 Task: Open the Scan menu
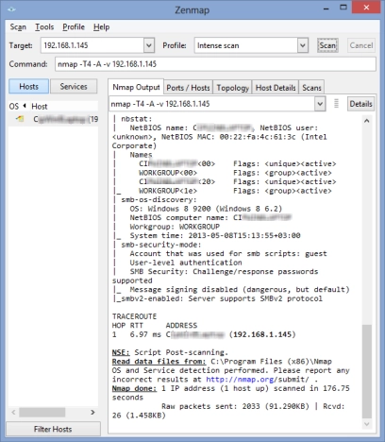(x=18, y=27)
